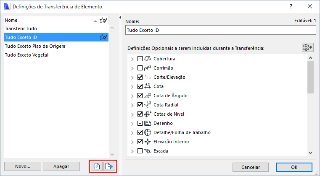The image size is (320, 176).
Task: Click the Novo... button
Action: click(22, 166)
